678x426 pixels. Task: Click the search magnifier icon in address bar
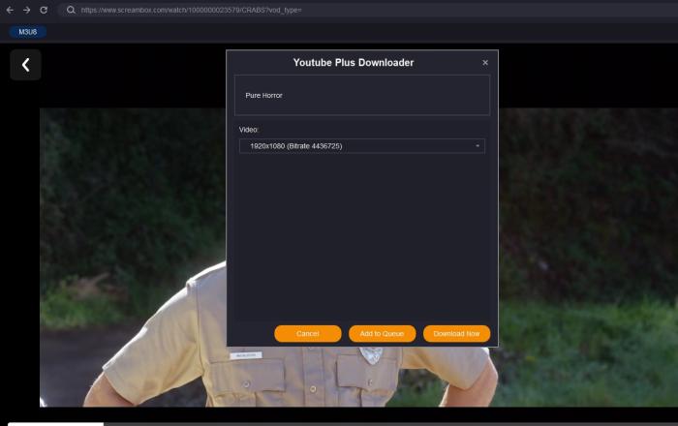click(71, 10)
